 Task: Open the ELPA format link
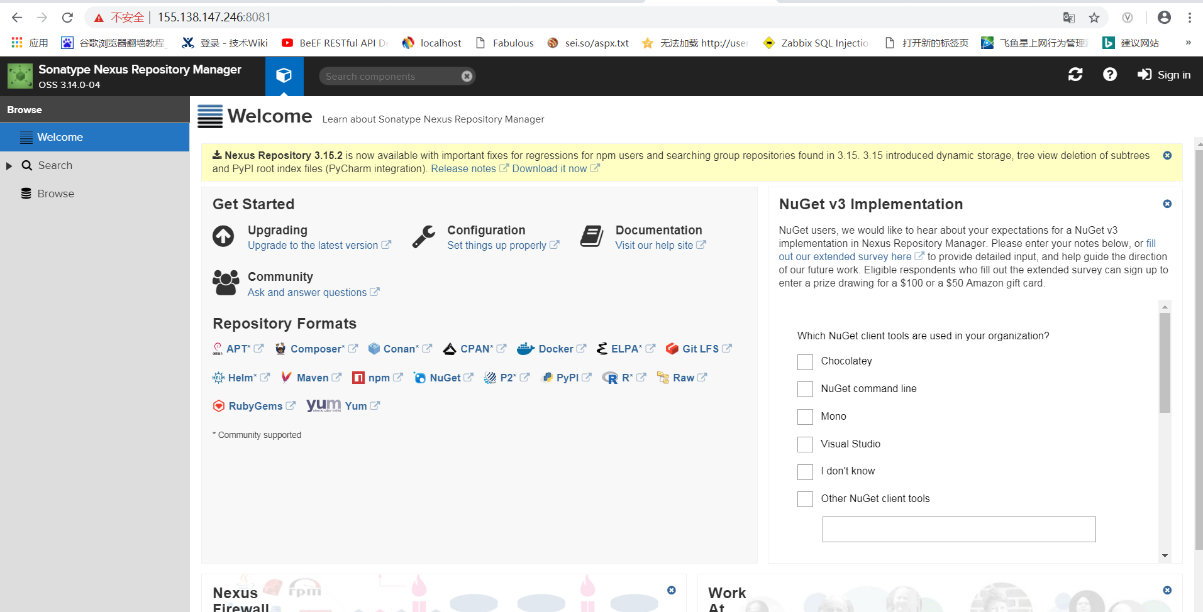click(633, 349)
